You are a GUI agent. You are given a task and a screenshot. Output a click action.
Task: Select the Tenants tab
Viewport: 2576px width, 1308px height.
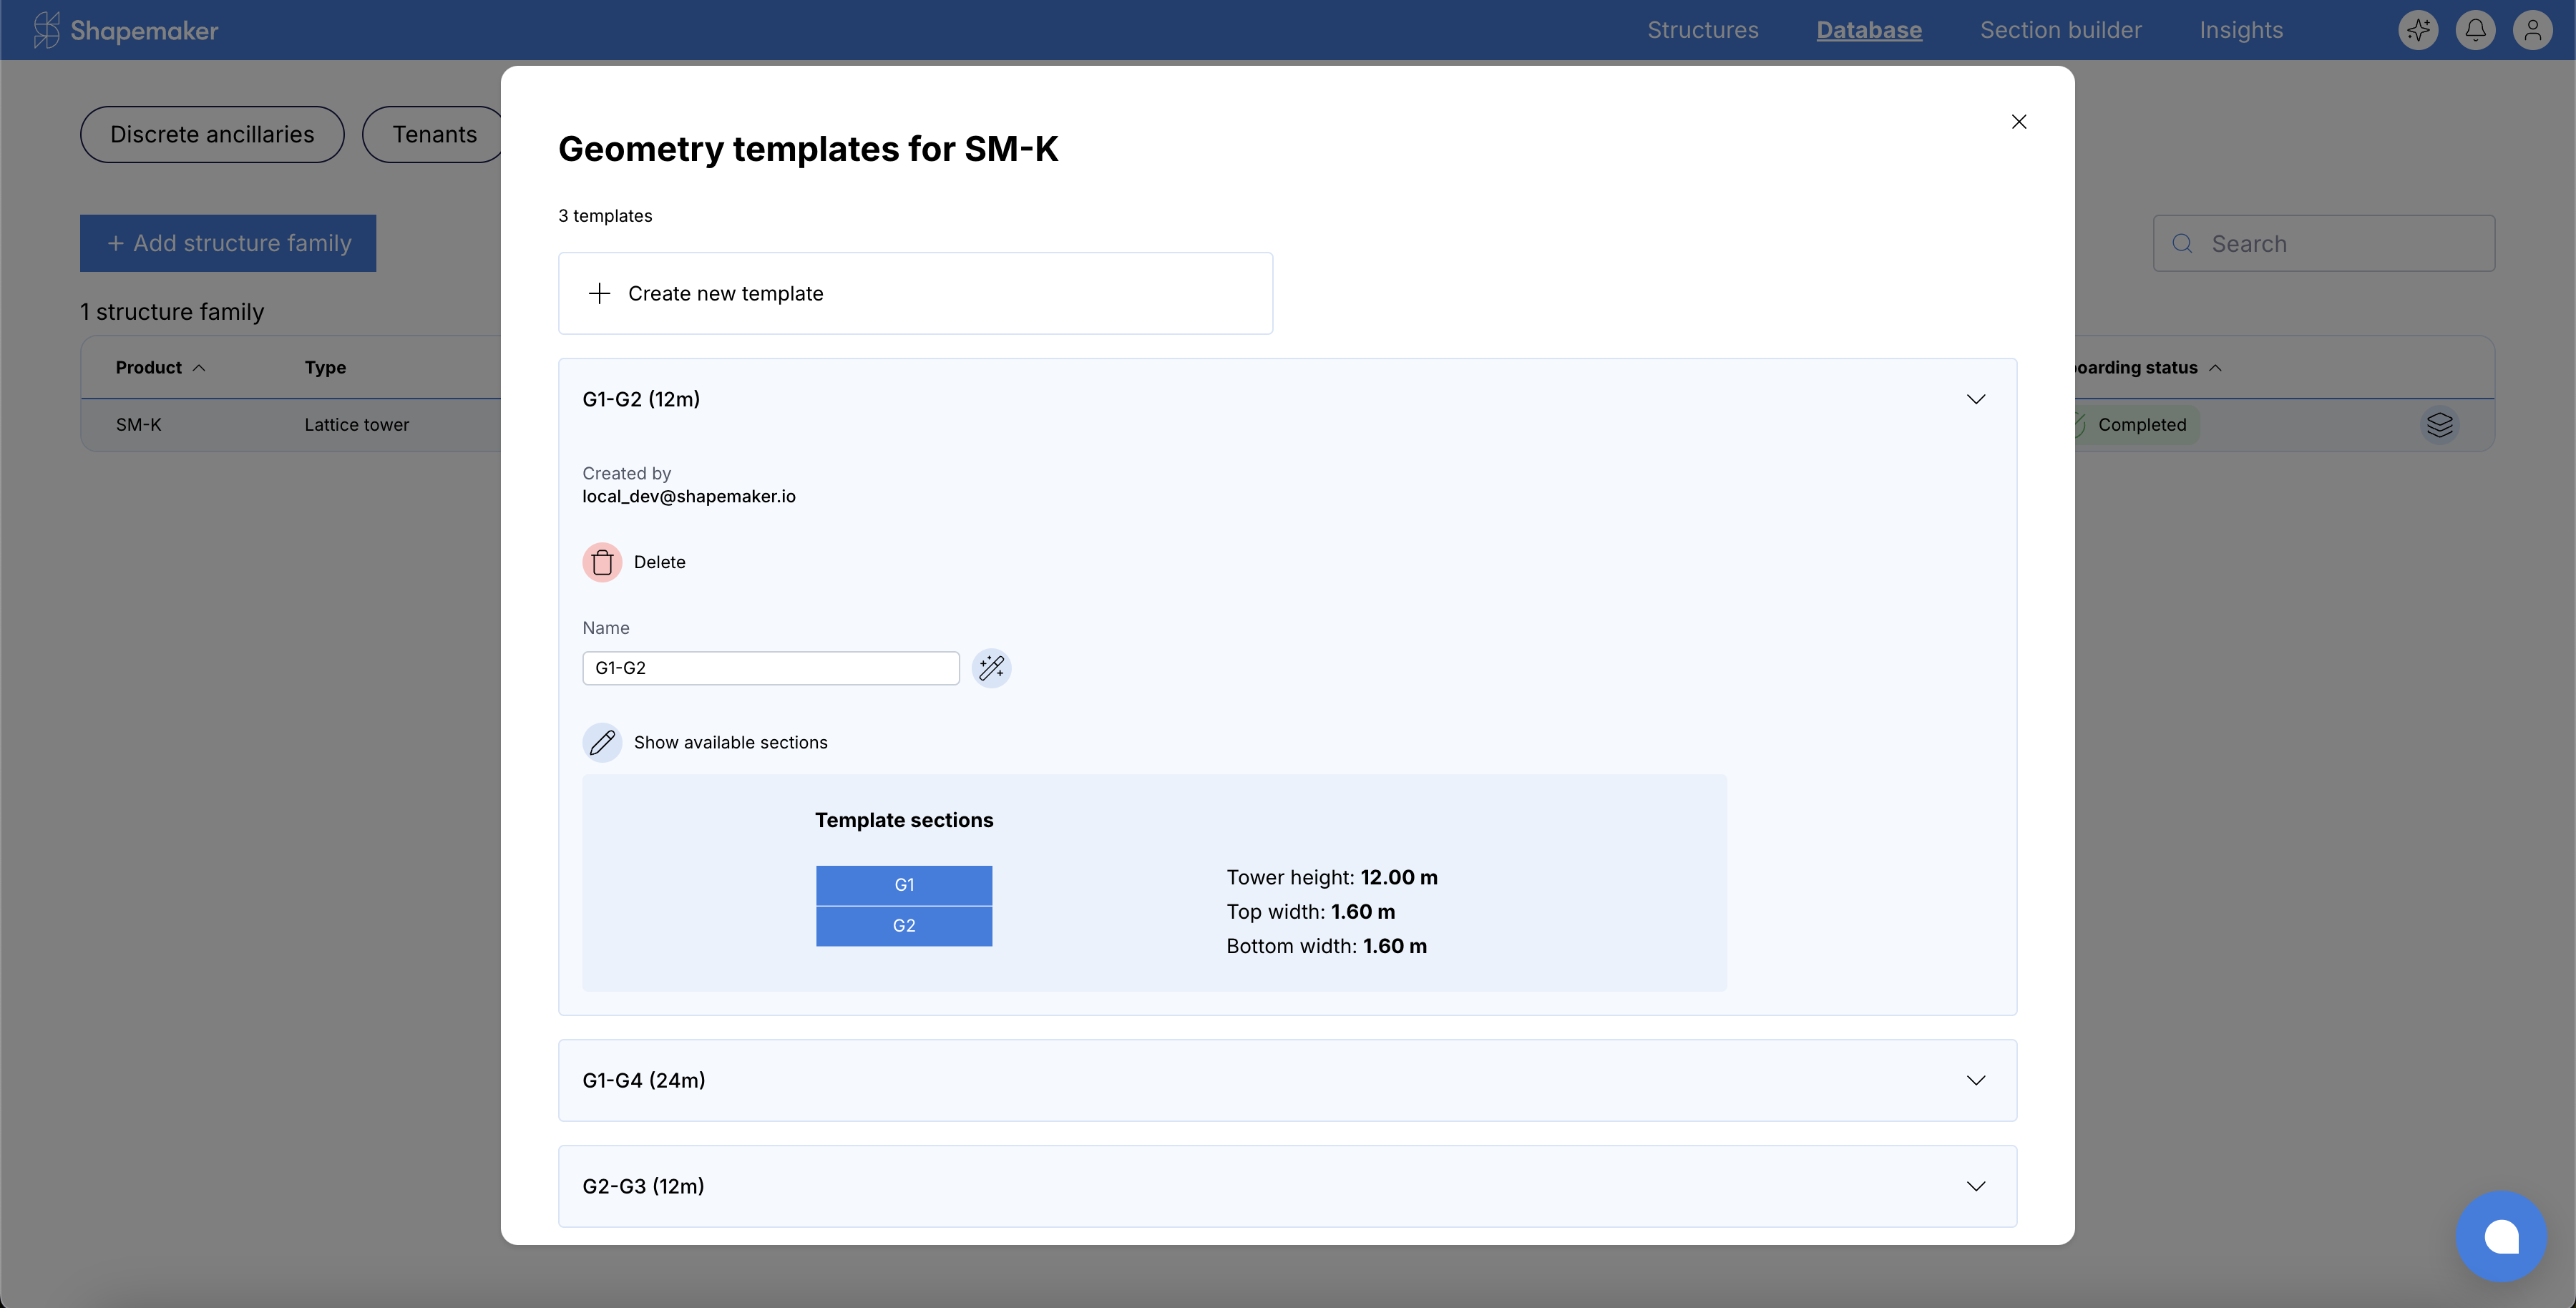pyautogui.click(x=435, y=134)
